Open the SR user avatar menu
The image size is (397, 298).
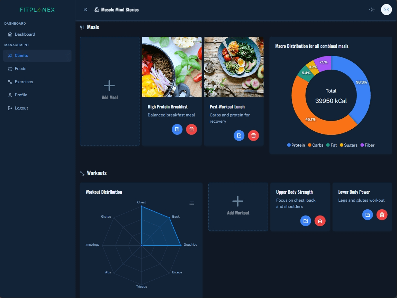point(386,10)
